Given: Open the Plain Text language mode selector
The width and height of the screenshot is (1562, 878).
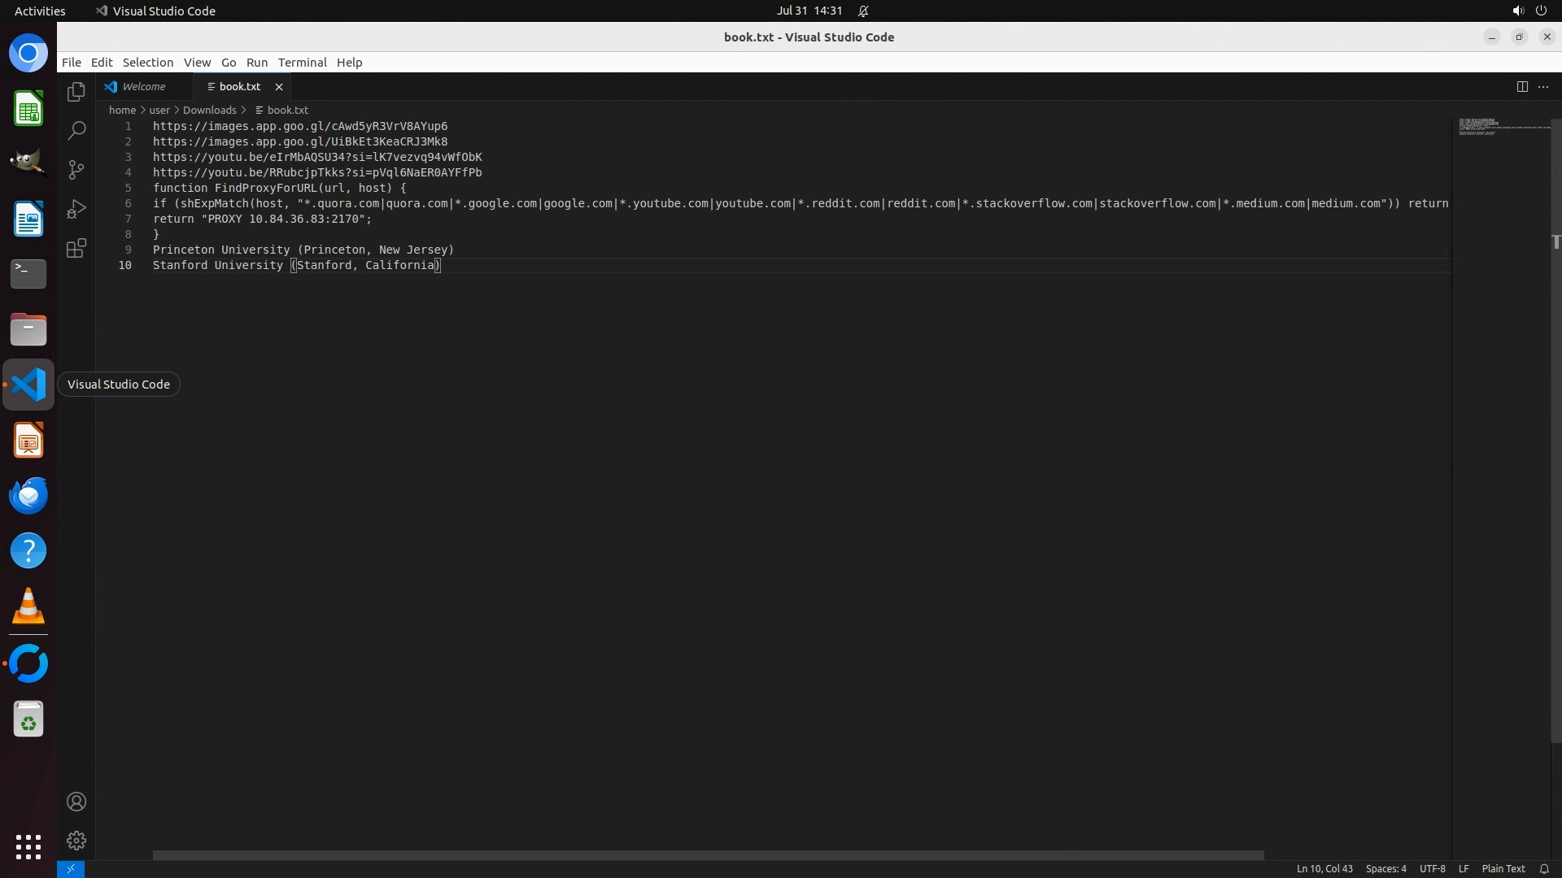Looking at the screenshot, I should (1503, 869).
